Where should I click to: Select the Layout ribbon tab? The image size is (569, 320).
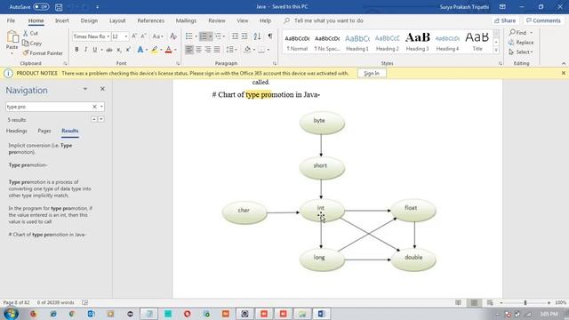pos(117,20)
